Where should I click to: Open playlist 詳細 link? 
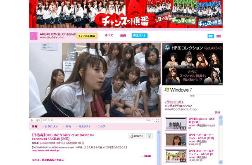217,112
